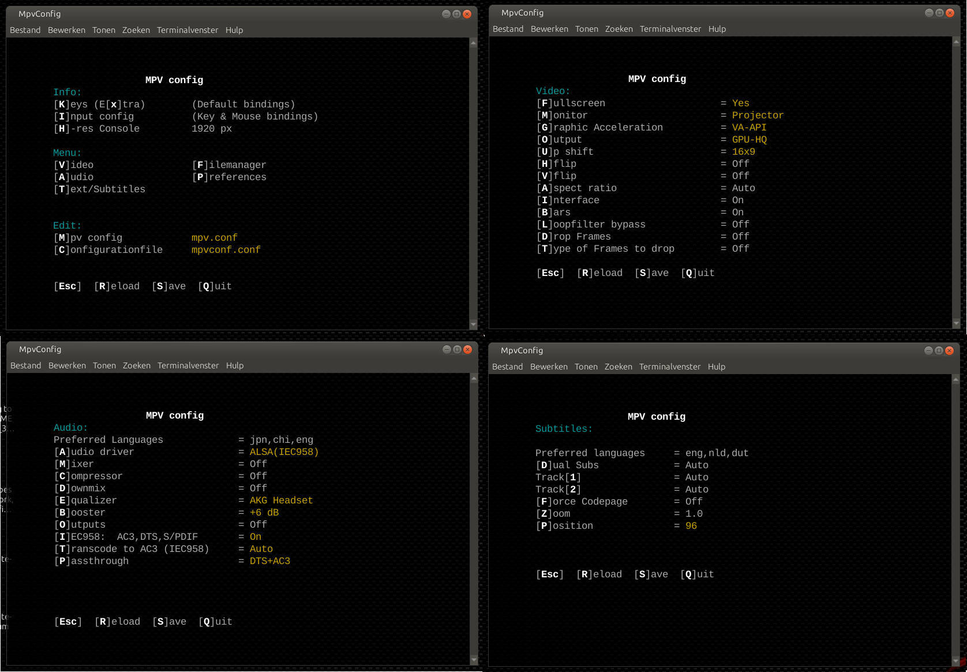Click scrollbar down arrow in top-left terminal
967x672 pixels.
[x=473, y=324]
